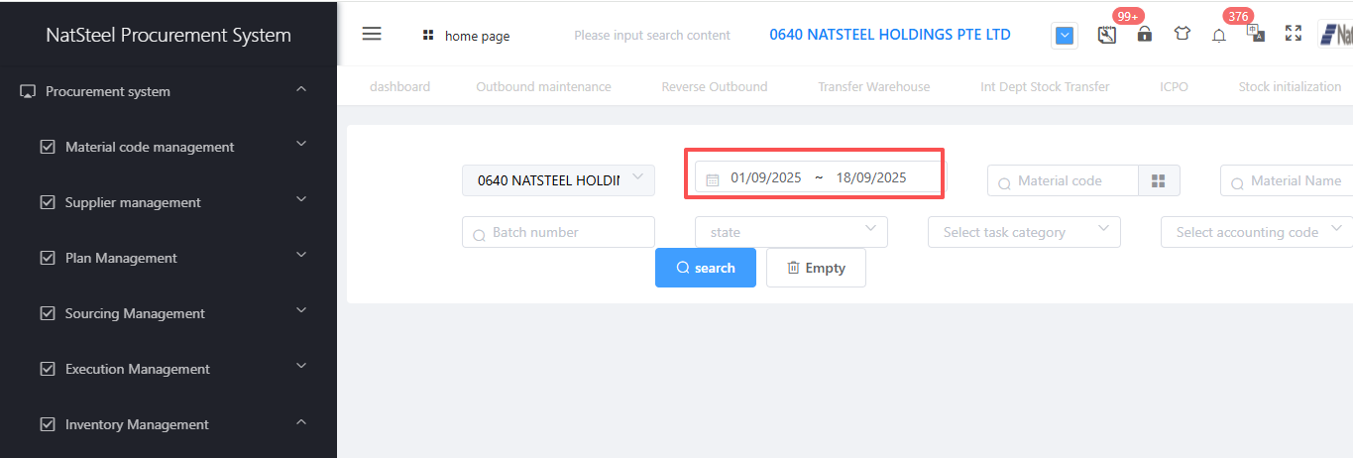Screen dimensions: 1353x458
Task: Open the home page grid icon
Action: coord(428,35)
